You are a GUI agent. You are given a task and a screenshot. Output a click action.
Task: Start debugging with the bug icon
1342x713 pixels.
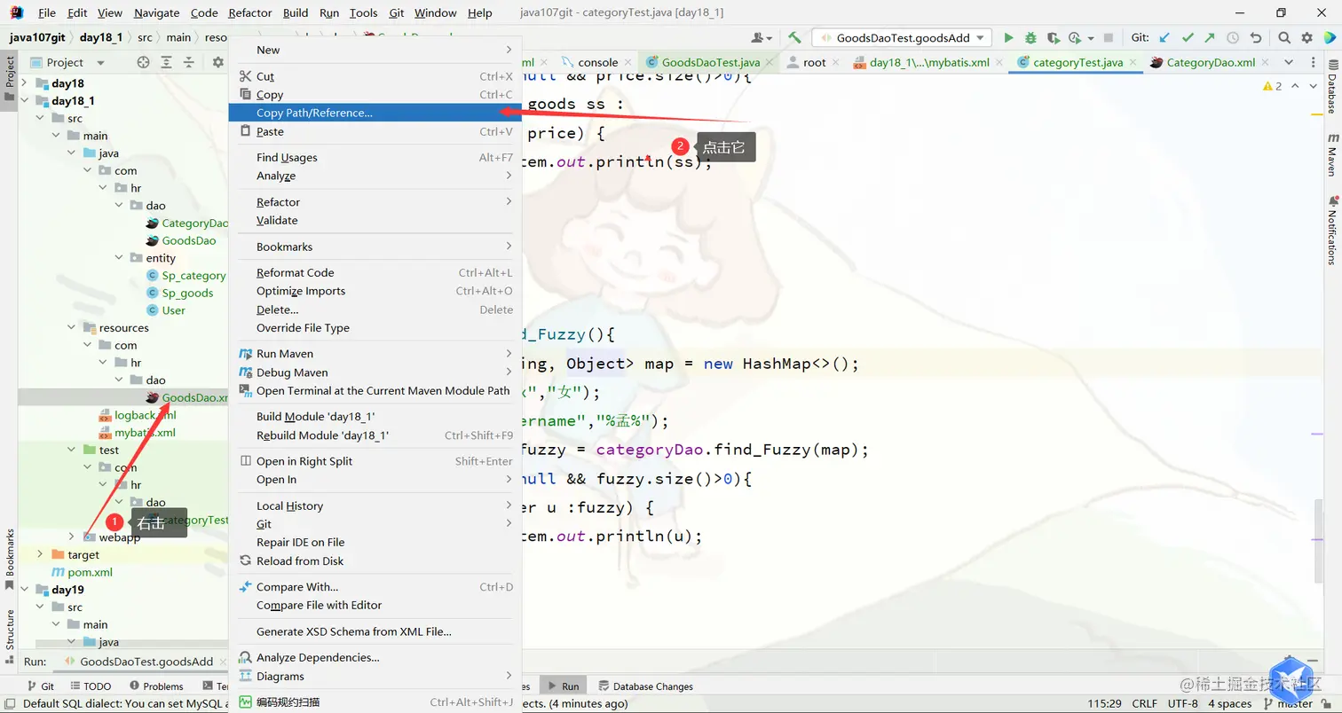point(1030,38)
